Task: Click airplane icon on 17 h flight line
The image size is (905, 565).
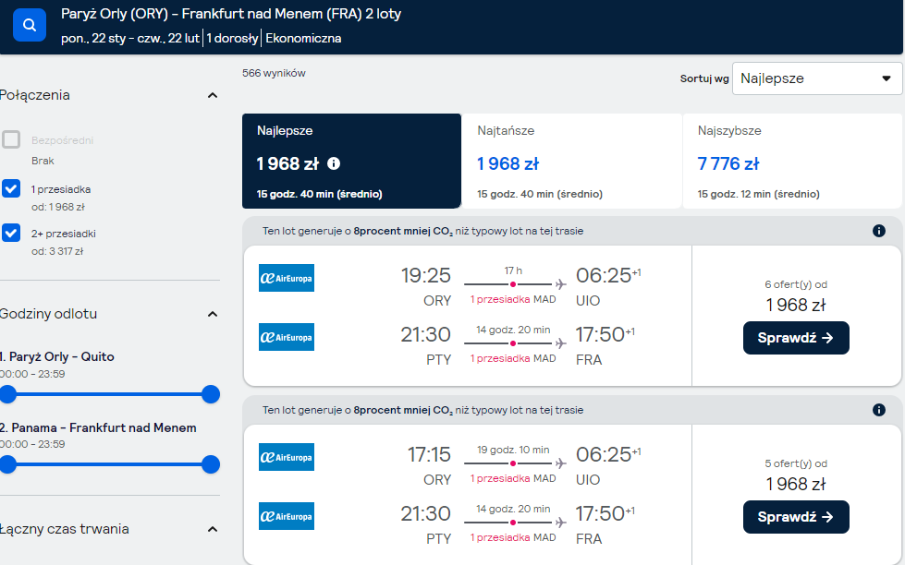Action: click(560, 284)
